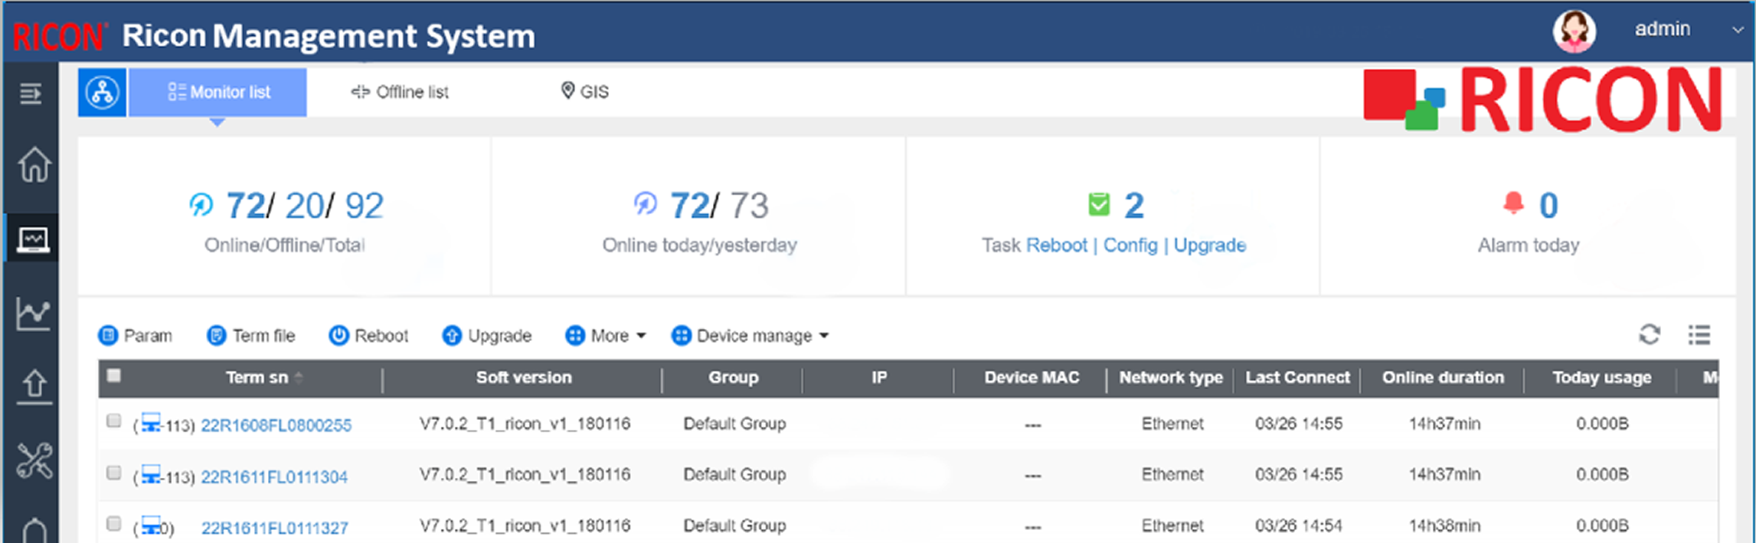Open device 22R1608FL0800255 link

276,425
